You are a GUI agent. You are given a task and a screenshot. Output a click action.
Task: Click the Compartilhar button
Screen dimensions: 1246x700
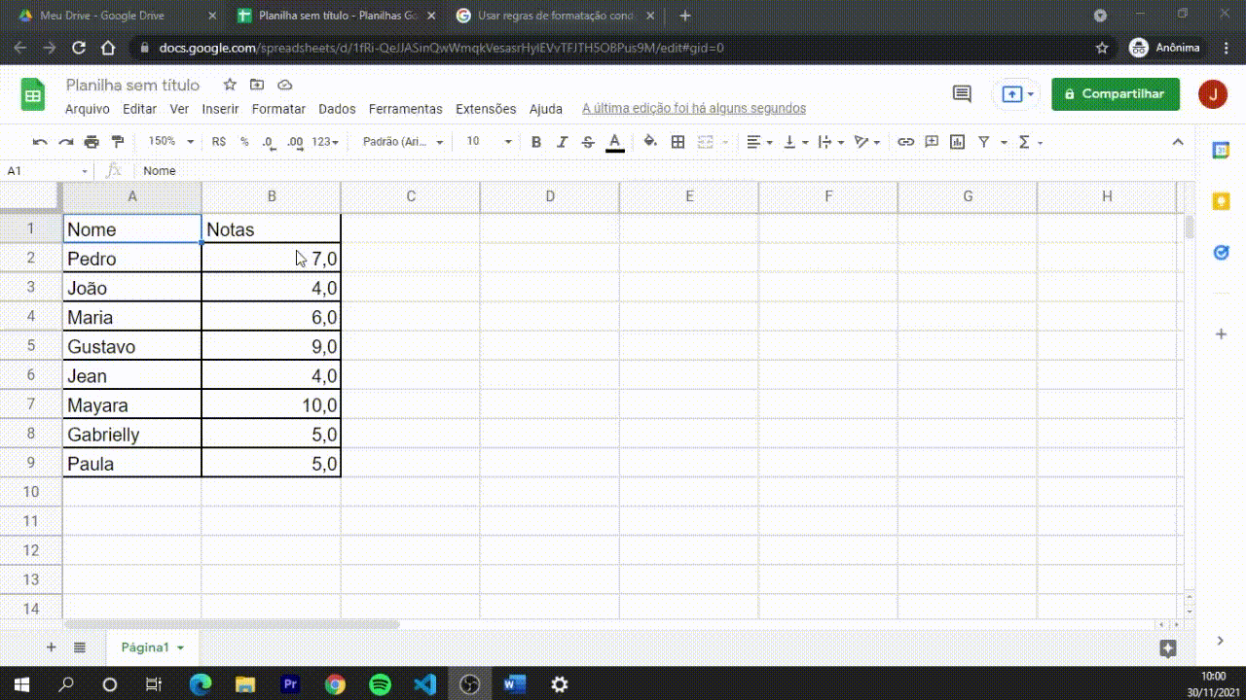pyautogui.click(x=1116, y=94)
